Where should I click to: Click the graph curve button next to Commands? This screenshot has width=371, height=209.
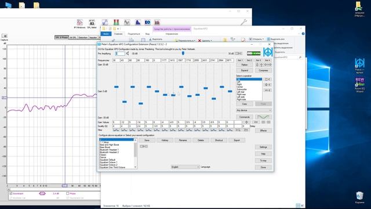[x=263, y=117]
